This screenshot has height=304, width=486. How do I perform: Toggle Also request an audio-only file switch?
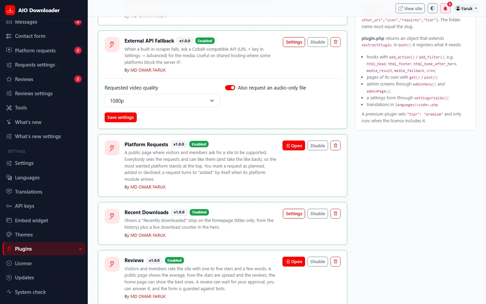click(230, 88)
